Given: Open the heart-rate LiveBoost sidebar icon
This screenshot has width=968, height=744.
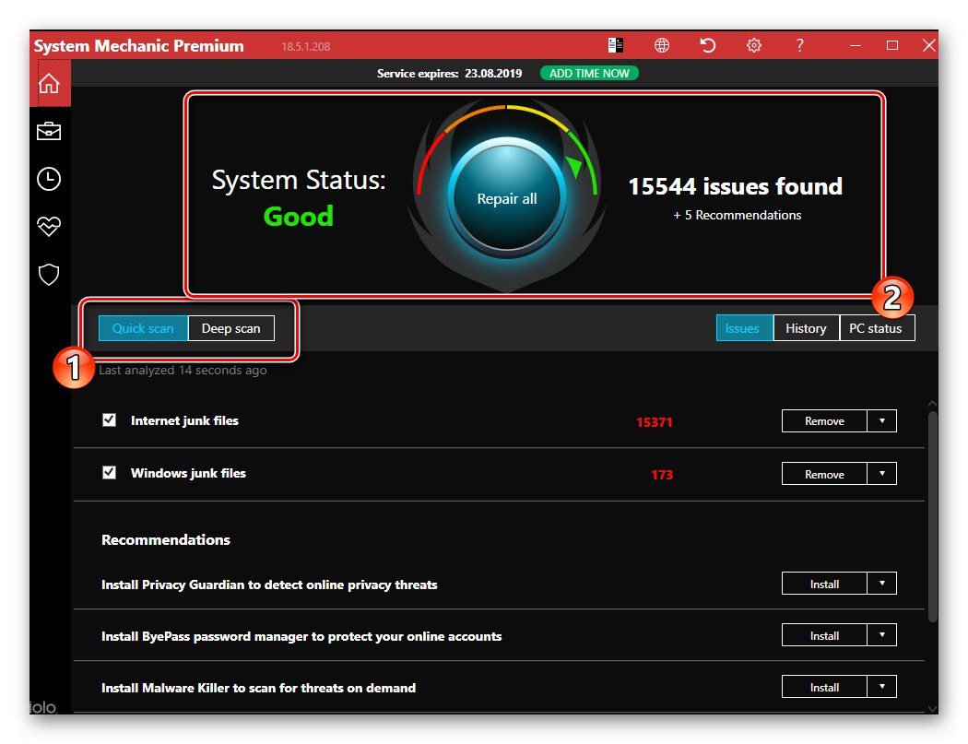Looking at the screenshot, I should click(x=49, y=227).
